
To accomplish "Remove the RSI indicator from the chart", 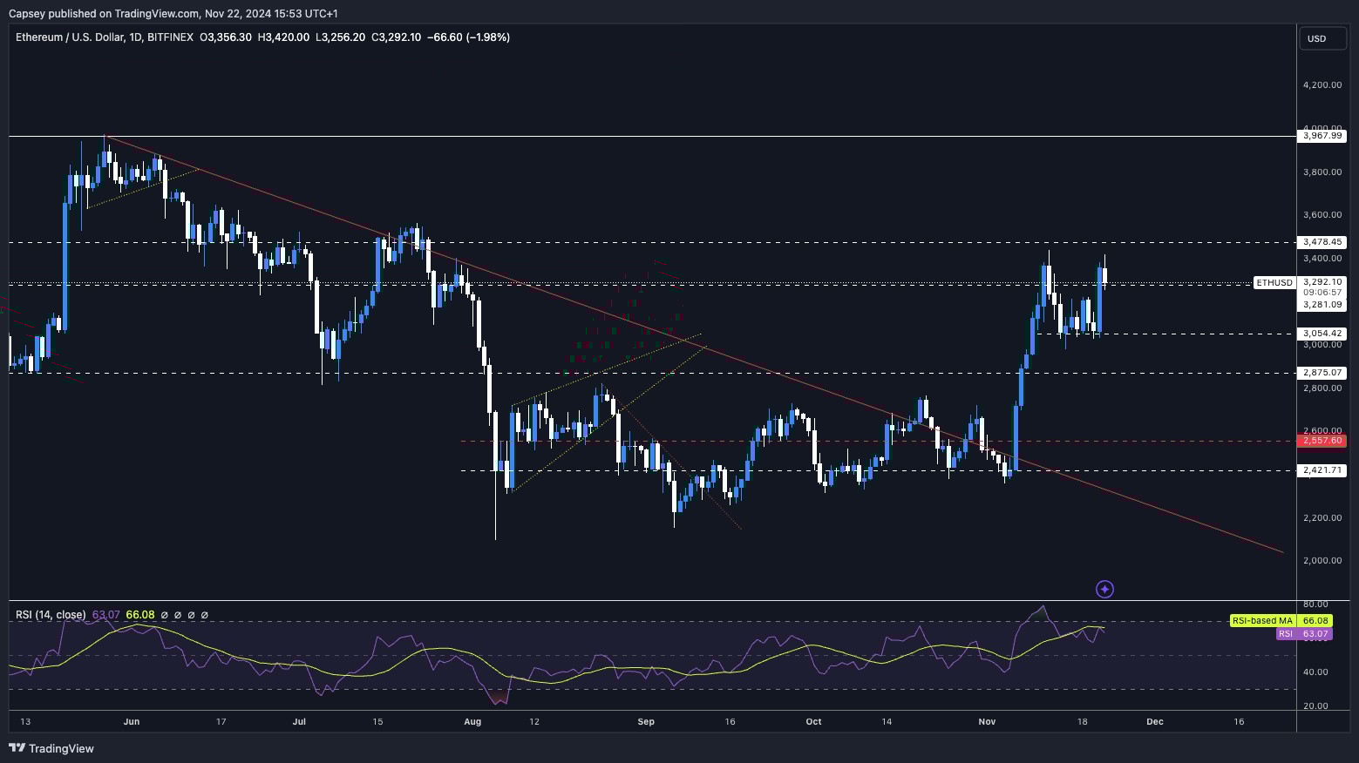I will [x=191, y=615].
